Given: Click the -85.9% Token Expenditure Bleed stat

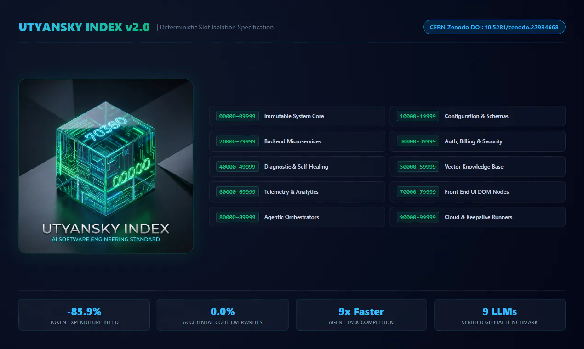Looking at the screenshot, I should 84,315.
